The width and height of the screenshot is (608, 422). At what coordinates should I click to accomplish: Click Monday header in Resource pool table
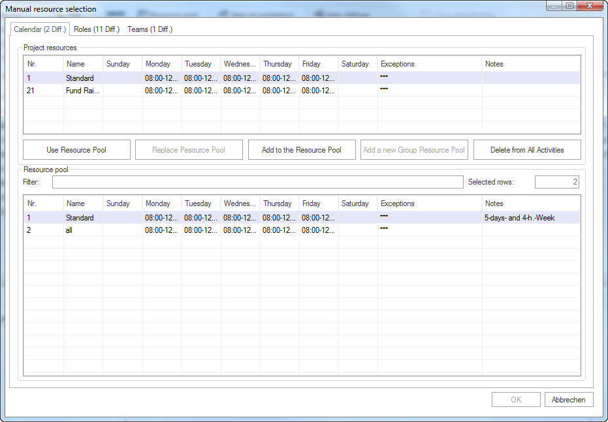(x=162, y=203)
